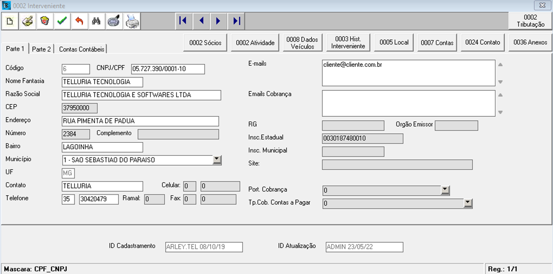Click the Endereço field
This screenshot has height=274, width=553.
coord(140,121)
